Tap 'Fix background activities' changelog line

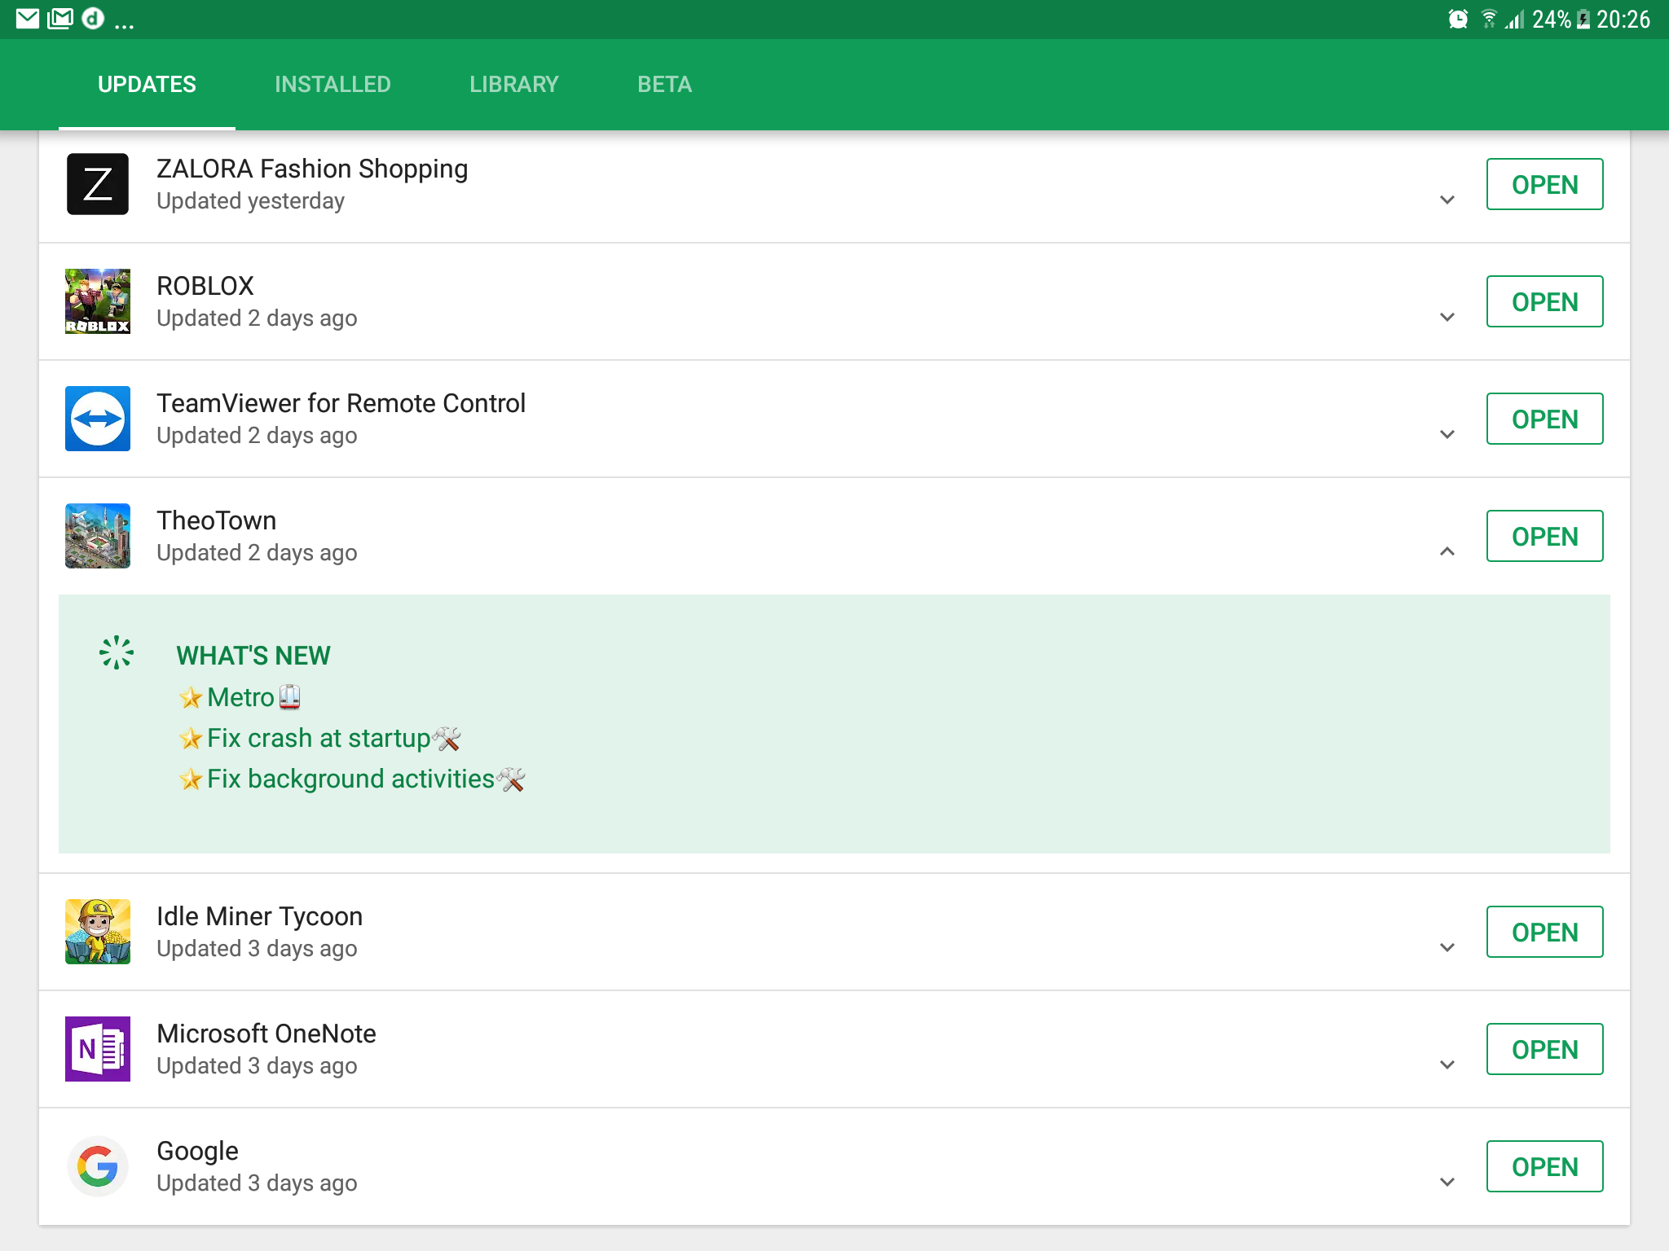click(351, 779)
